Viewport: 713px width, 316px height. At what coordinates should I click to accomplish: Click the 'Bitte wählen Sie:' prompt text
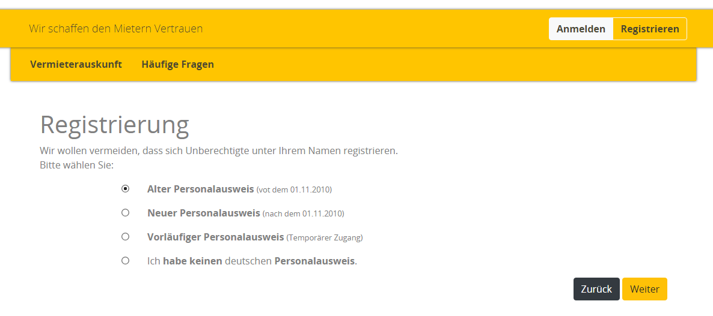(76, 164)
